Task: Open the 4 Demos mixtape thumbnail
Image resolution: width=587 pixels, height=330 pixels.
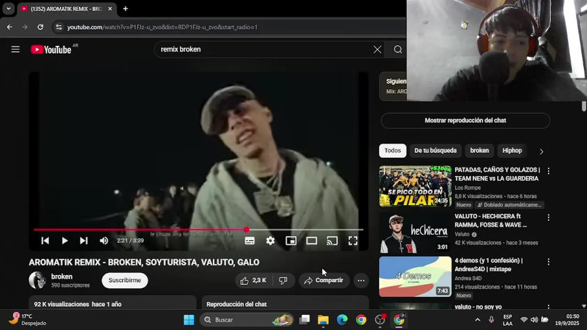Action: pyautogui.click(x=415, y=277)
